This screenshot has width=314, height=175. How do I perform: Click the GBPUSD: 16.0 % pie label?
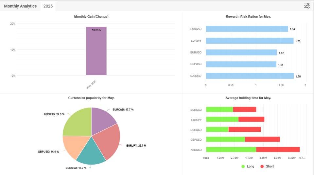coord(48,152)
